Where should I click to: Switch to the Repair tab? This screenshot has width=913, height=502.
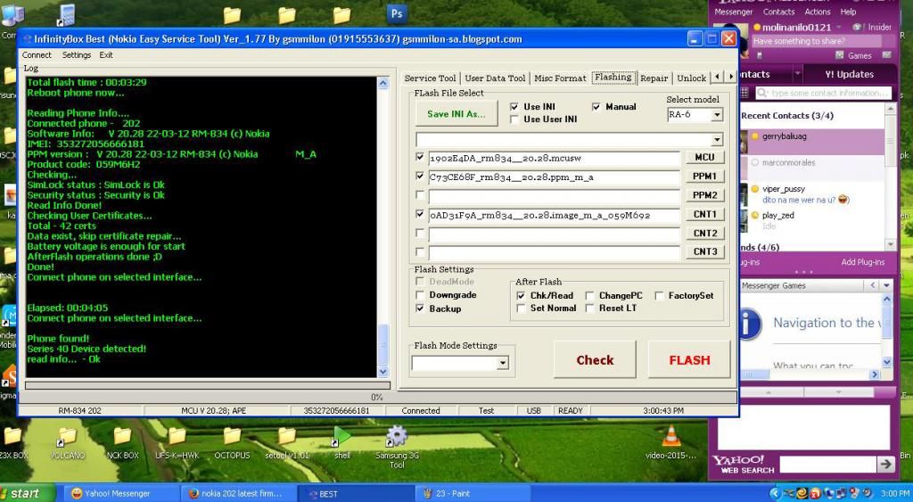click(x=654, y=78)
